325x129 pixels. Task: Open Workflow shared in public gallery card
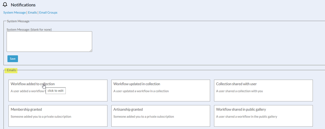pos(263,116)
